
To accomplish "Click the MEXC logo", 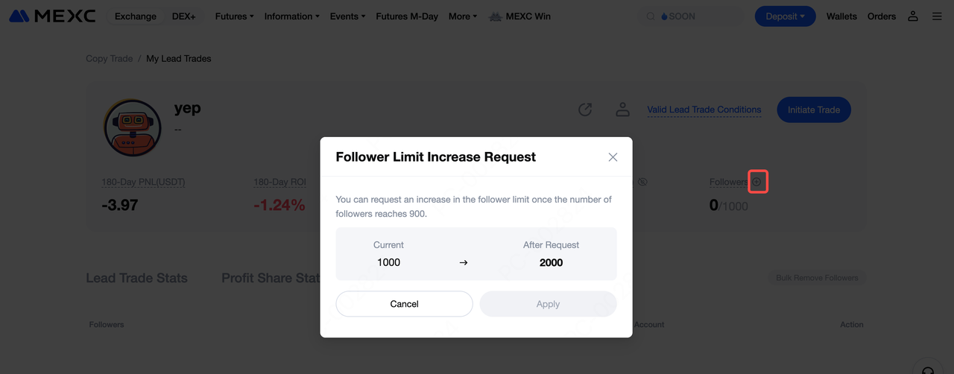I will 52,16.
